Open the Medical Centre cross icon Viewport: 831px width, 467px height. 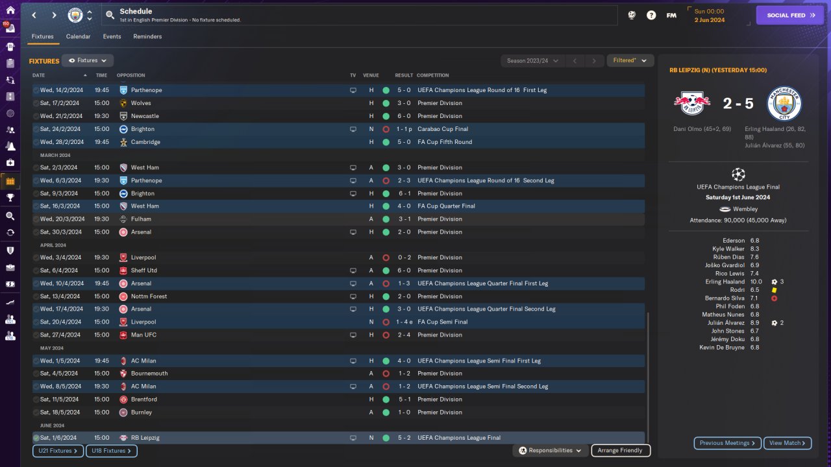tap(10, 162)
